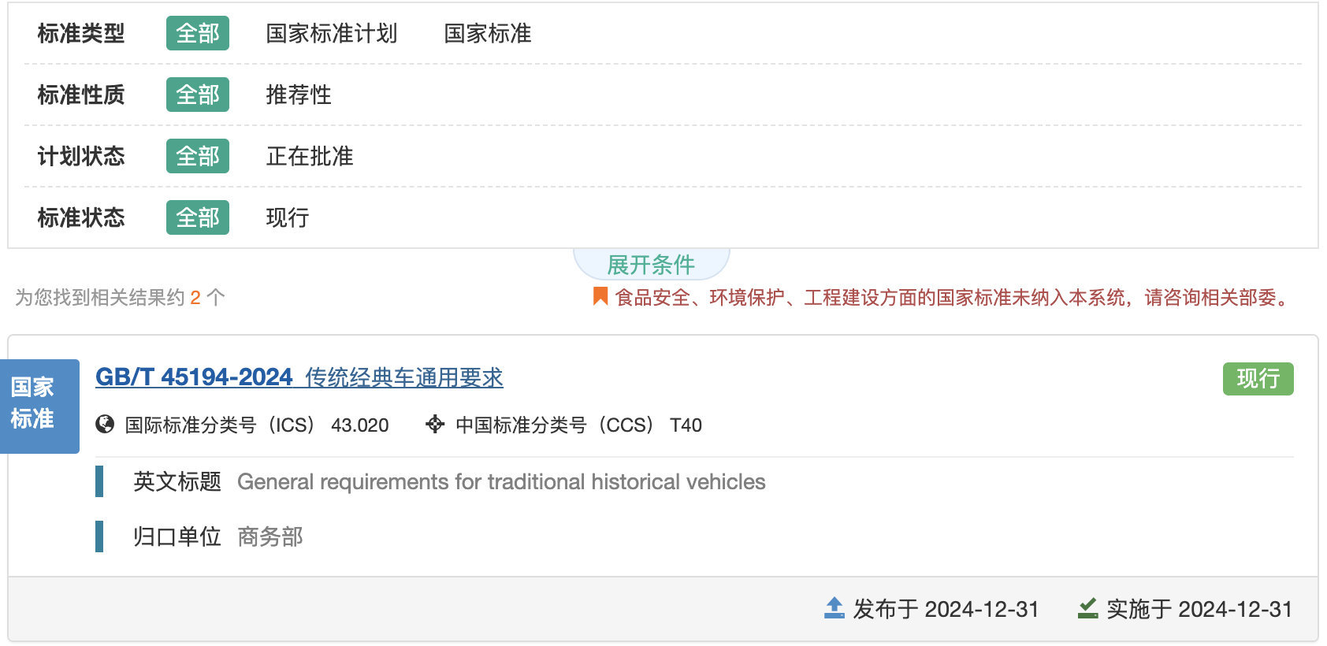The image size is (1327, 646).
Task: Click the 归口单位 value 商务部
Action: [270, 536]
